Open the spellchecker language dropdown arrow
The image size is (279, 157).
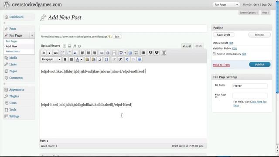pyautogui.click(x=125, y=53)
